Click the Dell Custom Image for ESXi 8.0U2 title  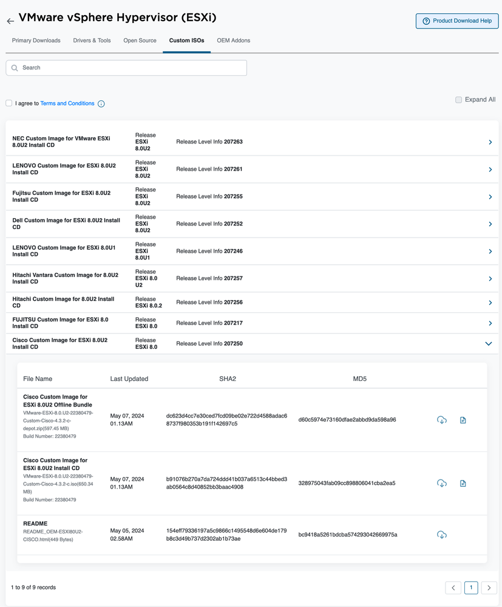(66, 224)
